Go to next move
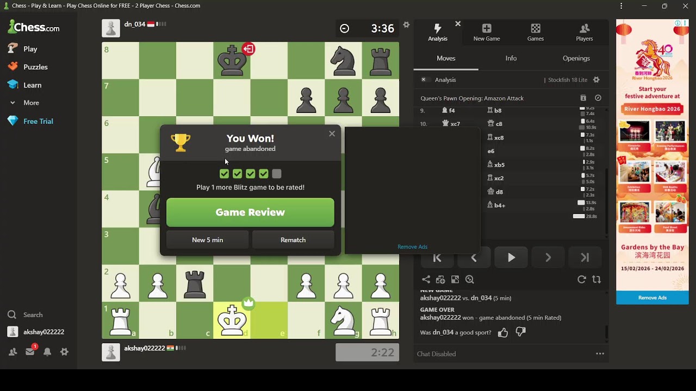 click(x=548, y=258)
